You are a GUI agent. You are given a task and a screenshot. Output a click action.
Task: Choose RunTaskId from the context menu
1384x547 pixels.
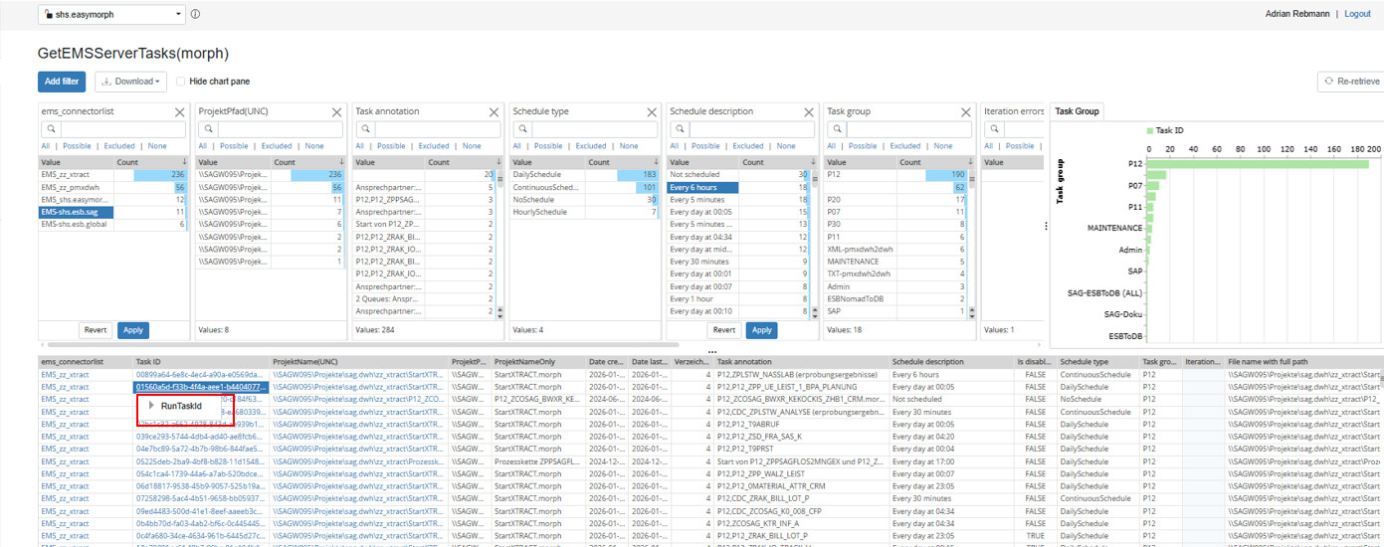181,406
